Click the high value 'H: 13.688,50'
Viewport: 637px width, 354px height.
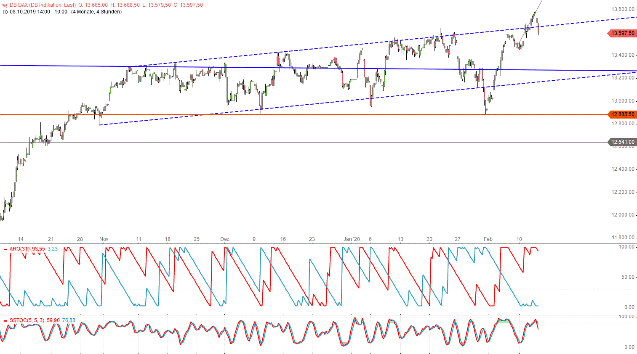(x=125, y=5)
